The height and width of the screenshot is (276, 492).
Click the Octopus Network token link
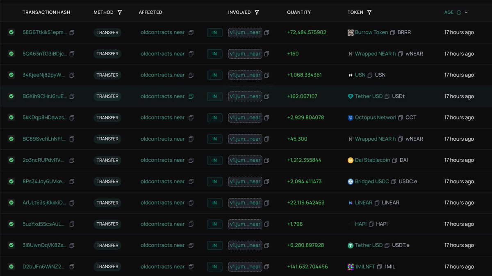[376, 118]
